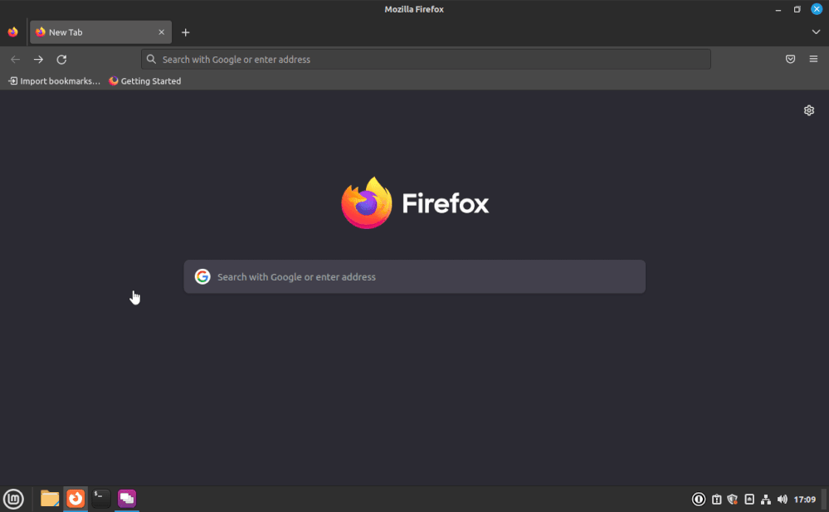Open the Getting Started bookmark
This screenshot has width=829, height=512.
point(145,81)
